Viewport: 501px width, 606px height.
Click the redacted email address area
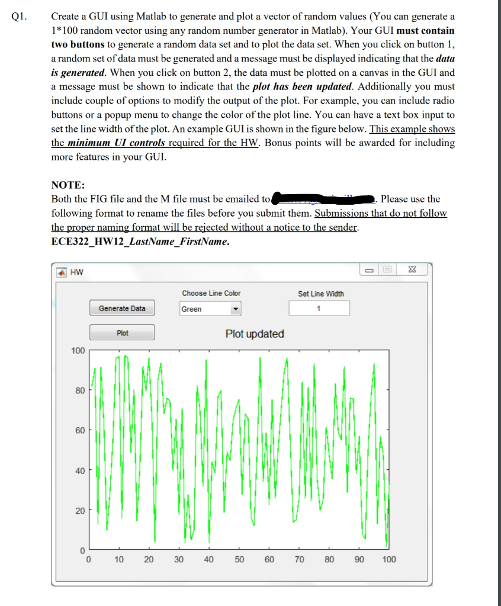[322, 196]
